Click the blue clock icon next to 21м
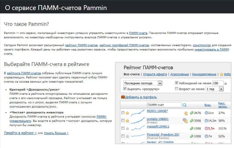Viewport: 234px width, 148px height. (x=206, y=113)
